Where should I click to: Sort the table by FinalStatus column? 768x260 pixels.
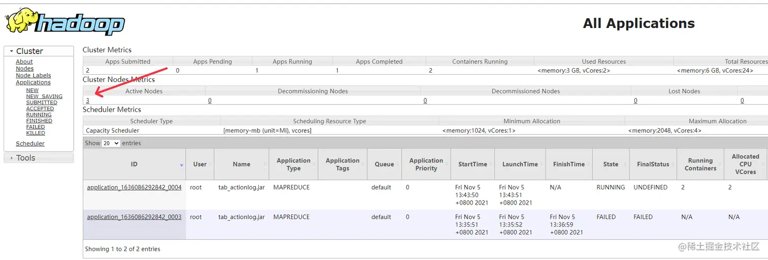coord(653,164)
